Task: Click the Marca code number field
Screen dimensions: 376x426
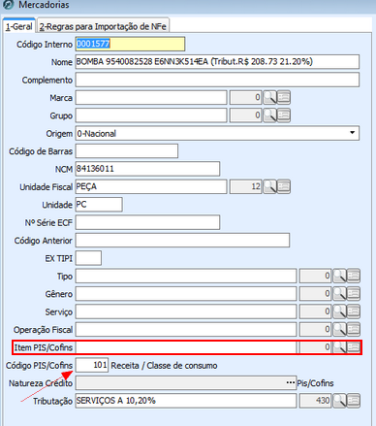Action: click(245, 97)
